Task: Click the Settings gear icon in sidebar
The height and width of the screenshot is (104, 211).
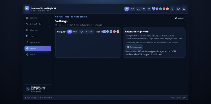Action: pos(27,48)
